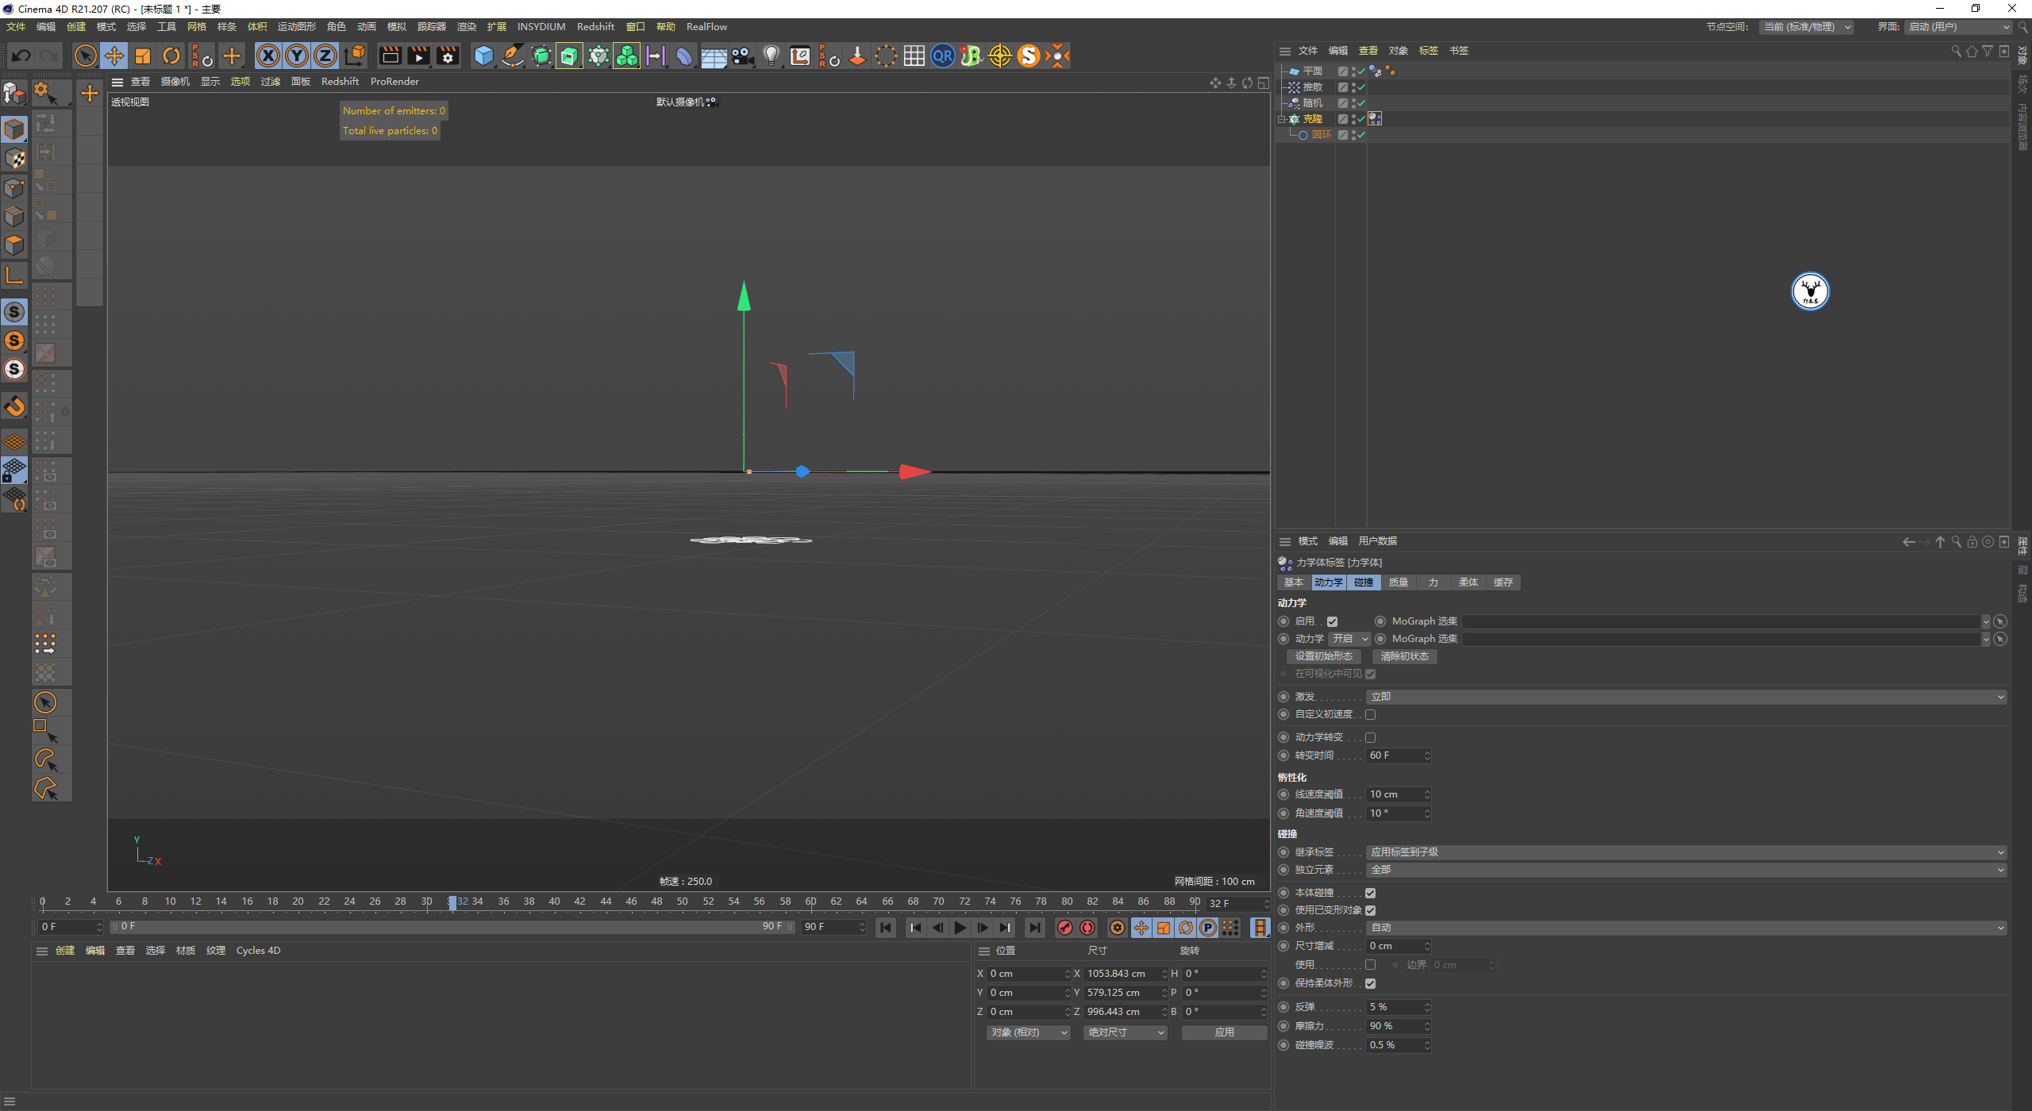This screenshot has height=1111, width=2032.
Task: Click the Undo arrow icon
Action: point(21,56)
